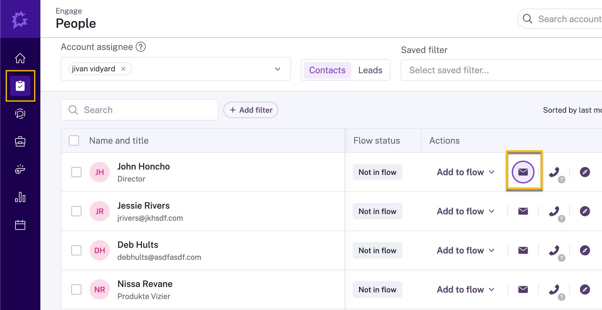Click the DH avatar for Deb Hults
The width and height of the screenshot is (602, 310).
click(x=100, y=250)
